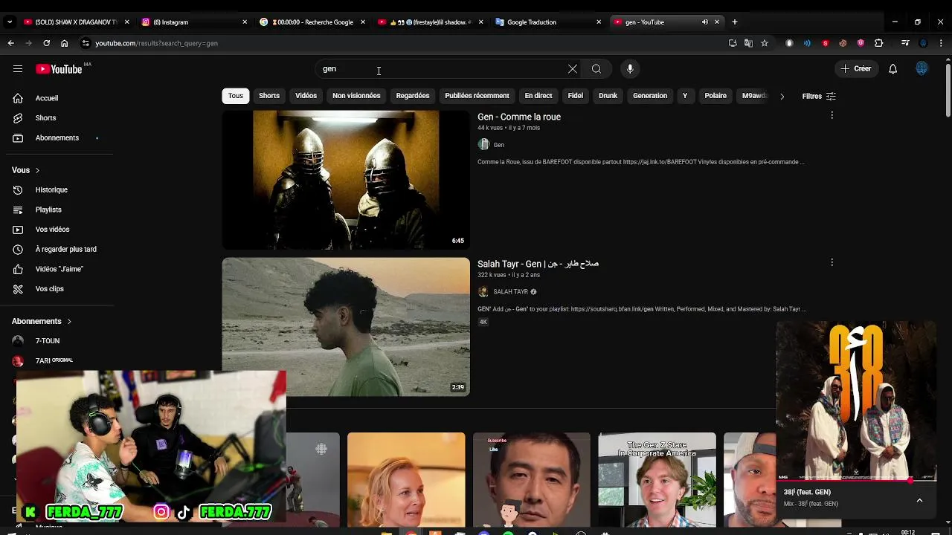The width and height of the screenshot is (952, 535).
Task: Open the YouTube account avatar menu
Action: (x=922, y=69)
